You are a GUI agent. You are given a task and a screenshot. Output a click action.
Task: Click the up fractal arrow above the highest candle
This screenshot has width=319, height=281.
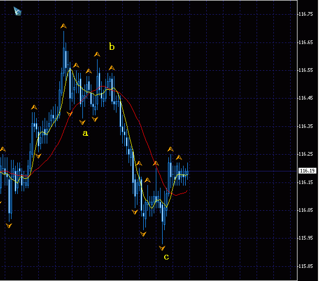click(63, 26)
